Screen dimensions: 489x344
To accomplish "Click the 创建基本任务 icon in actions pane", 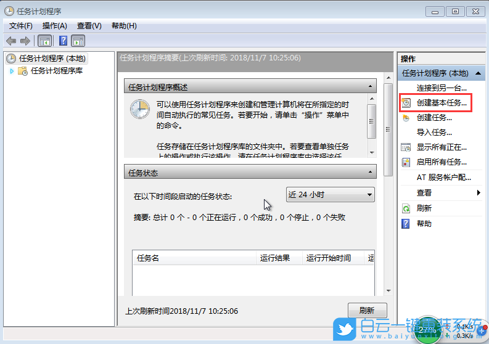I will pyautogui.click(x=406, y=102).
